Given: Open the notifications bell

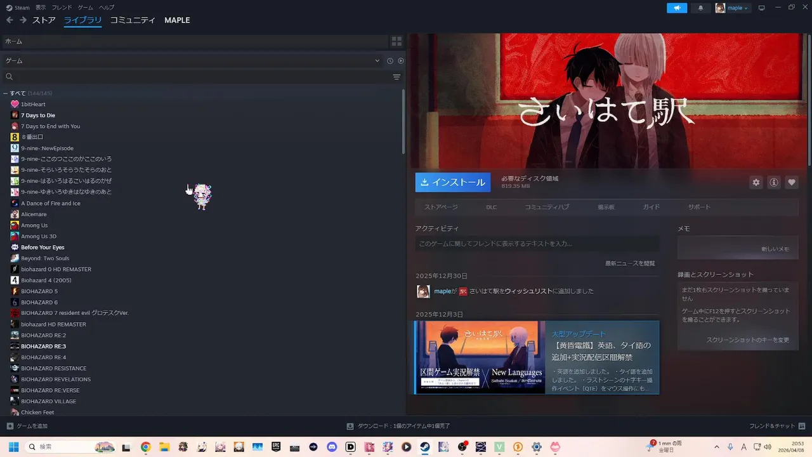Looking at the screenshot, I should (x=700, y=8).
